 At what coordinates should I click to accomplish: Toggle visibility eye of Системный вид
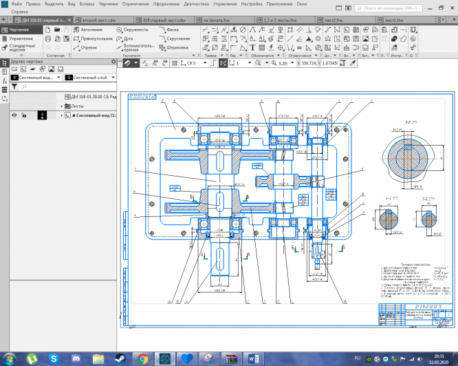point(14,115)
